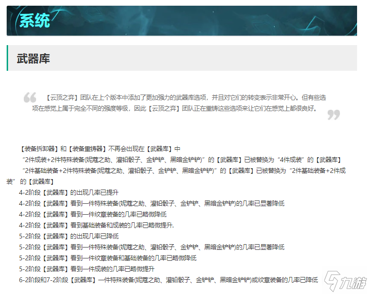Screen dimensions: 368x295
Task: Click 4-2阶段 纹章装备的几率已略微降低 line
Action: [93, 214]
